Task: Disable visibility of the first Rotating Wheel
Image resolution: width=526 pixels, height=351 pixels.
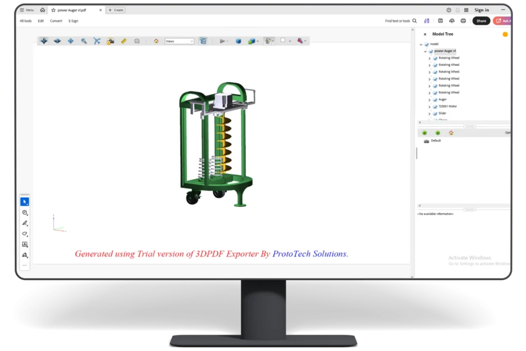Action: (435, 58)
